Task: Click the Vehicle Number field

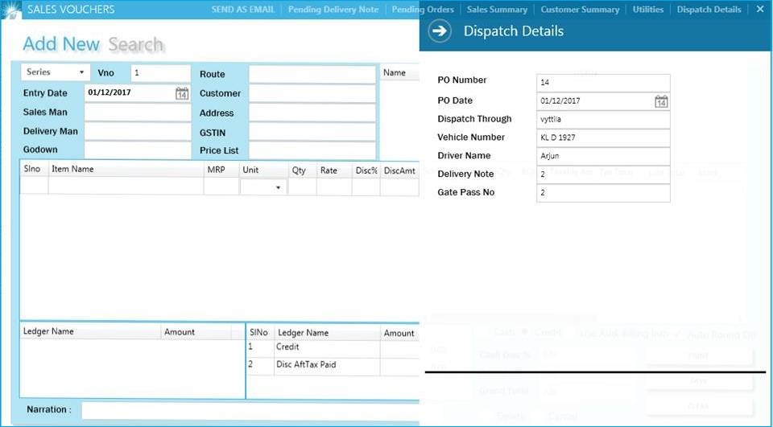Action: 603,138
